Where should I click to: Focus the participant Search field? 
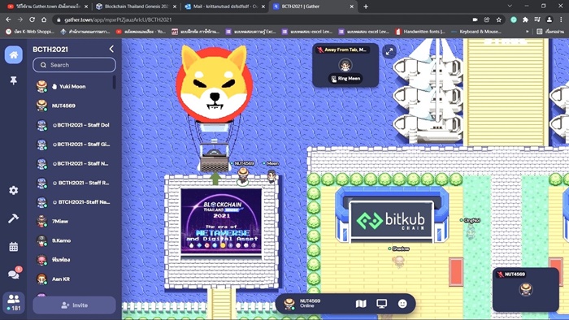[75, 65]
